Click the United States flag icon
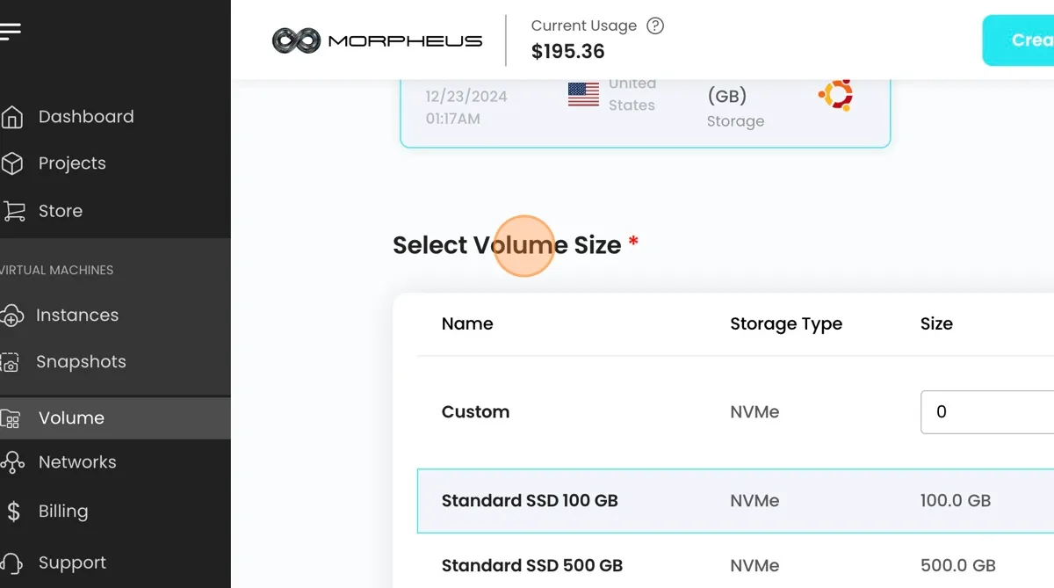This screenshot has width=1054, height=588. [583, 94]
